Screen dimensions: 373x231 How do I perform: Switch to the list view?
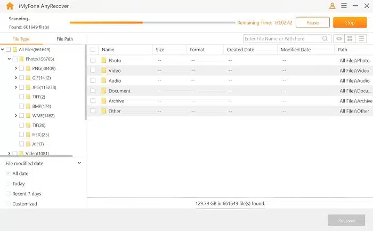point(362,39)
